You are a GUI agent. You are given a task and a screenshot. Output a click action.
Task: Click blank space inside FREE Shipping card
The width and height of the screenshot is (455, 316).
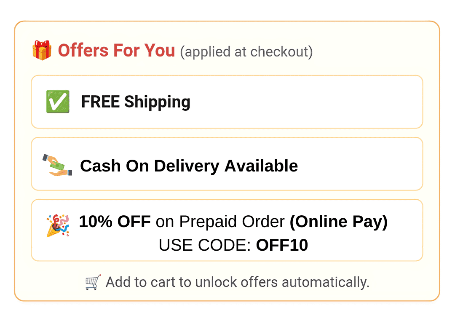click(x=305, y=102)
